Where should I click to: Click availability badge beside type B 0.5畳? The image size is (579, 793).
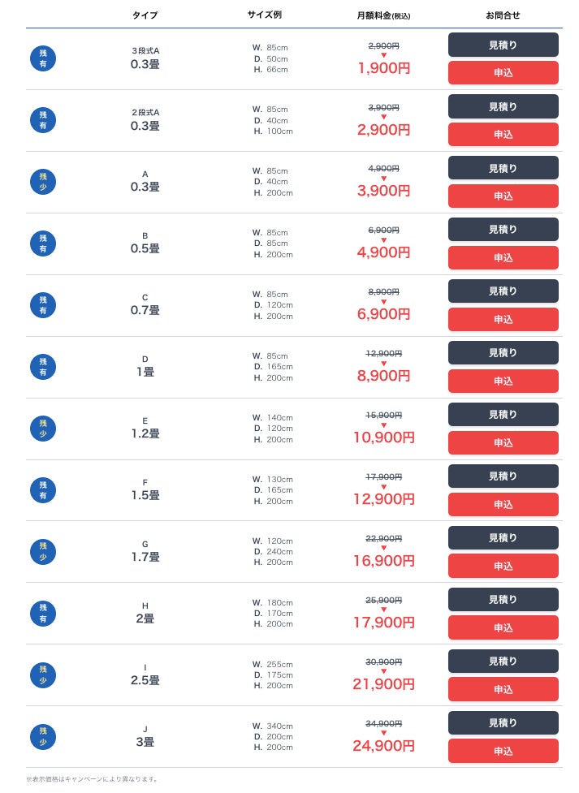[x=43, y=244]
